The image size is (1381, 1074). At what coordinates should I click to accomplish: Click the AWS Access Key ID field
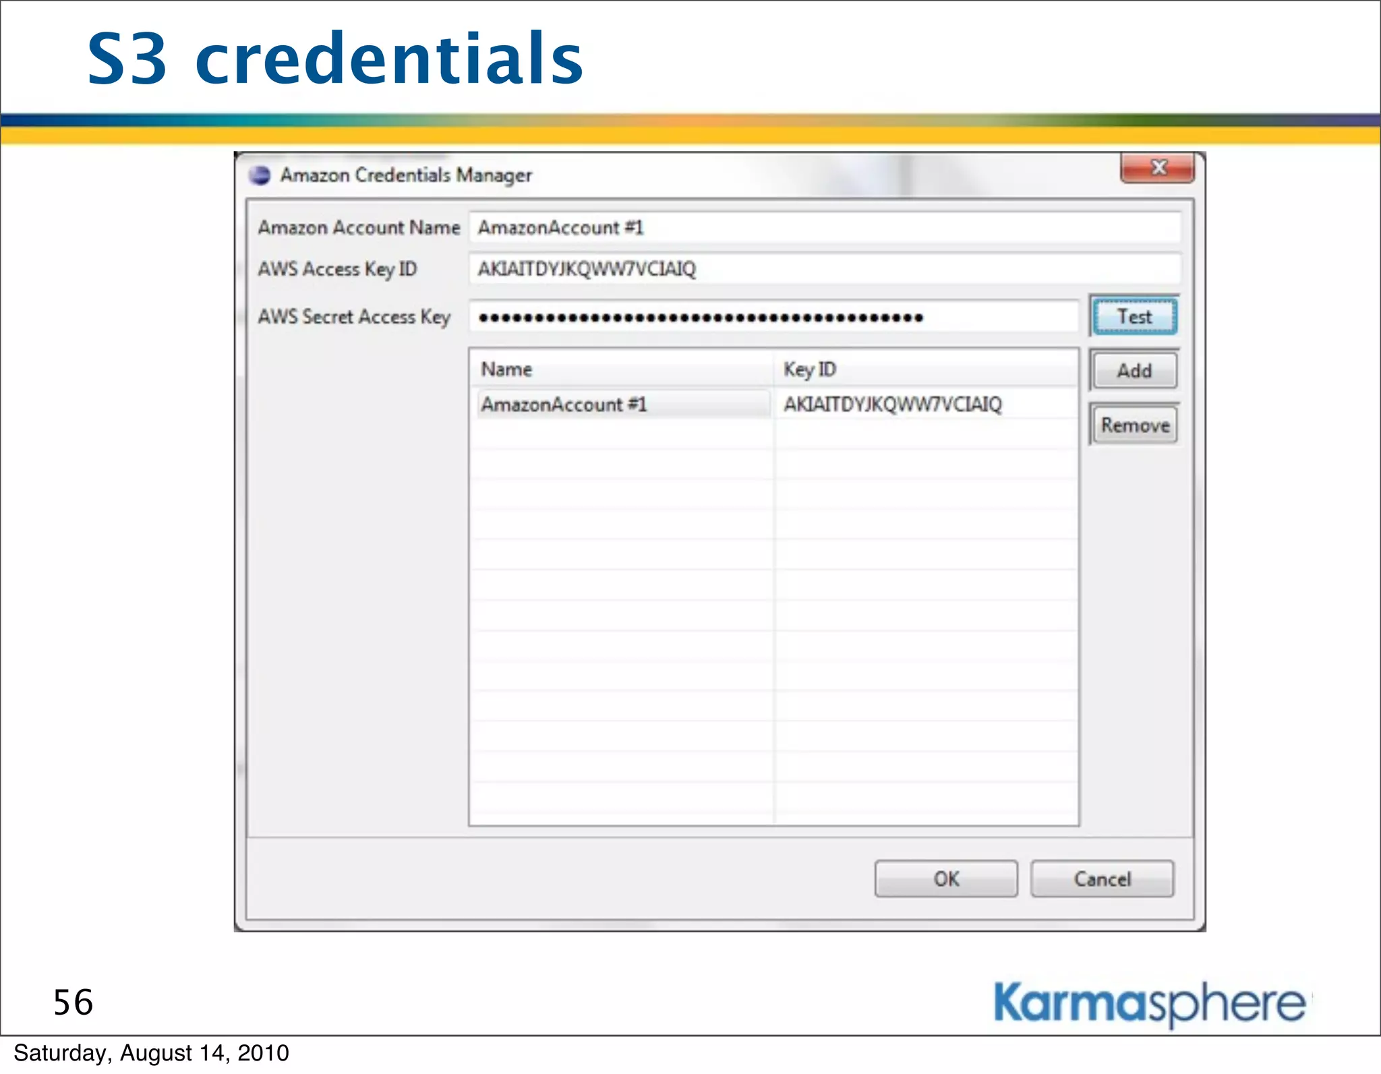coord(824,269)
